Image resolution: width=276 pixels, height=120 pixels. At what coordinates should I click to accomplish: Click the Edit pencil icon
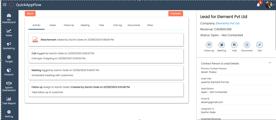(260, 45)
